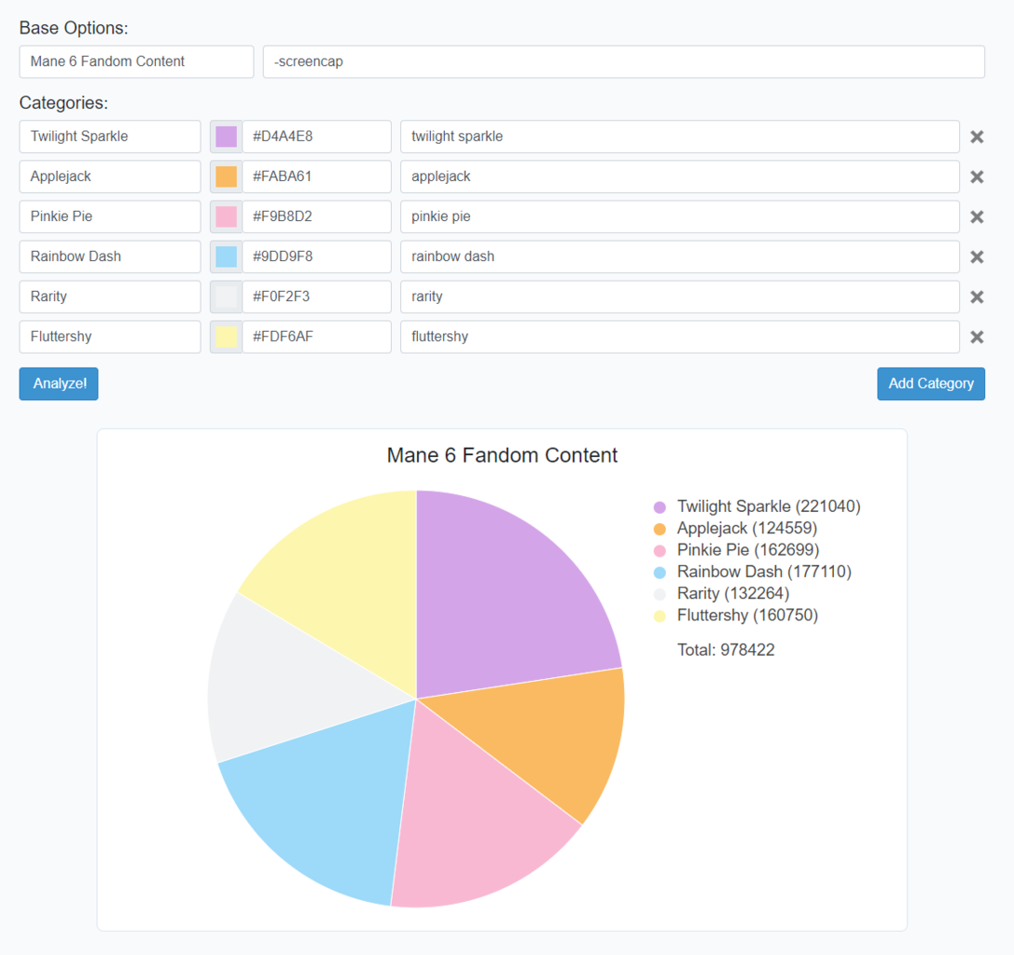The width and height of the screenshot is (1014, 955).
Task: Click the purple legend dot for Twilight Sparkle
Action: (x=659, y=506)
